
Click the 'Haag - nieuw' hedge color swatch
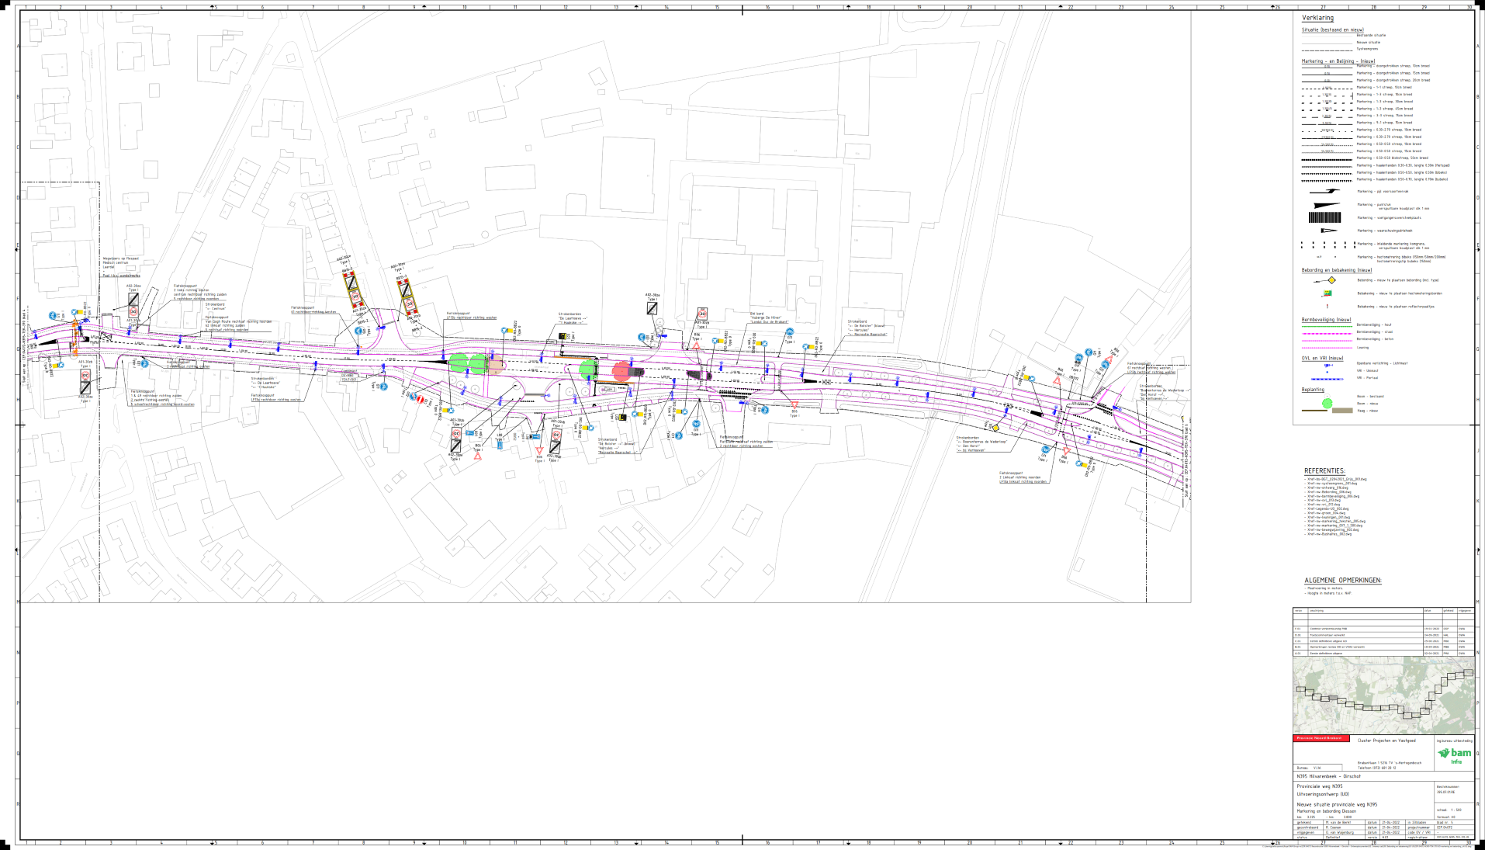click(1341, 411)
